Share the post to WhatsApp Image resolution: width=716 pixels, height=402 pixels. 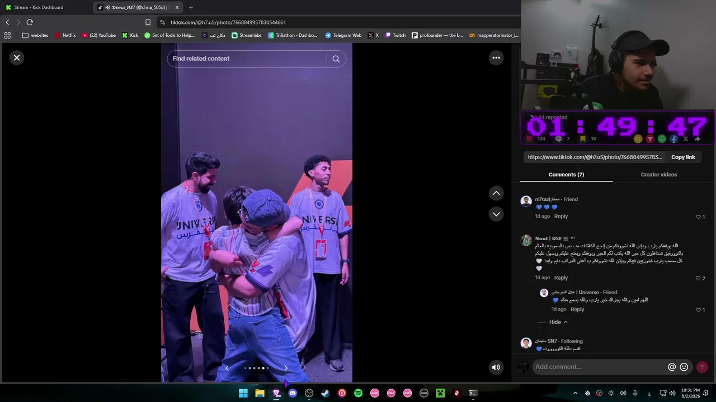point(662,139)
